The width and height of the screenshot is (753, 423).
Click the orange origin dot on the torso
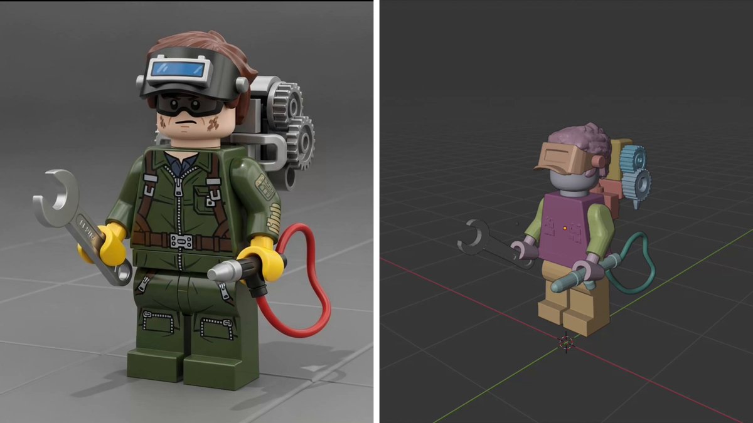coord(565,227)
